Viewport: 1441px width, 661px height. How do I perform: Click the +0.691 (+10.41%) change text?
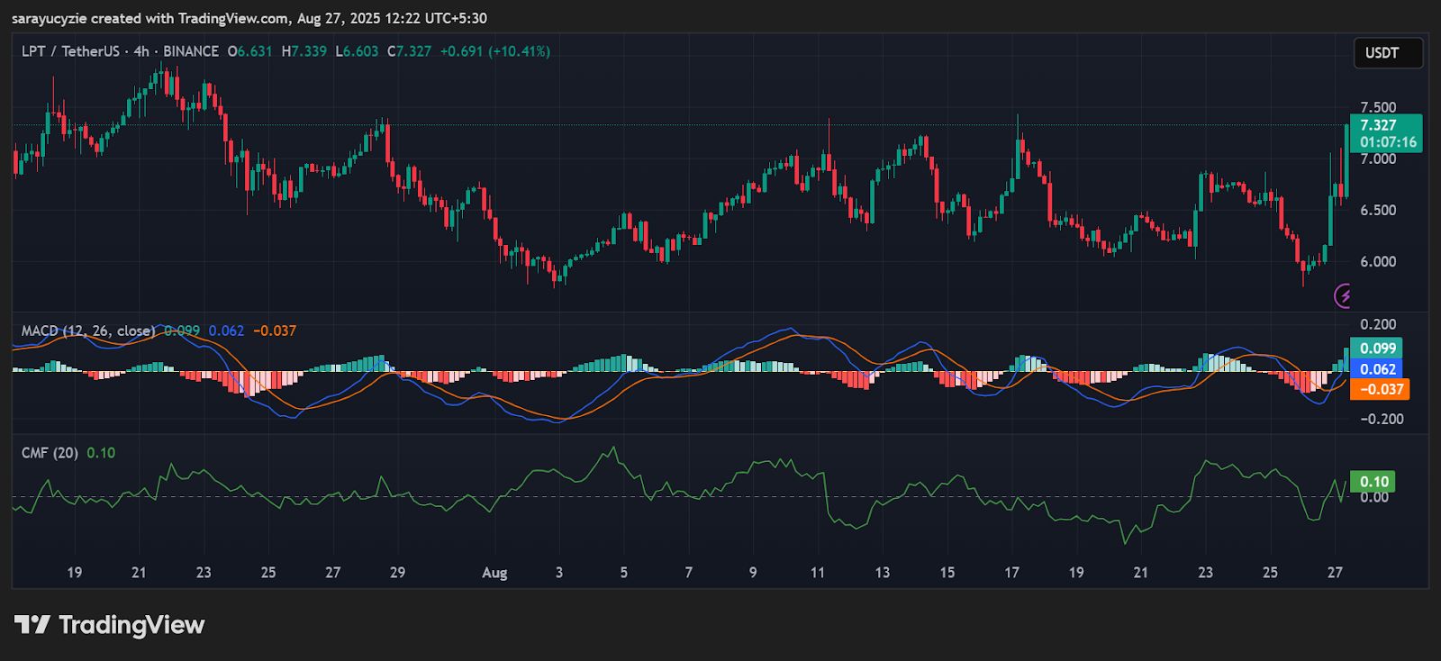494,51
